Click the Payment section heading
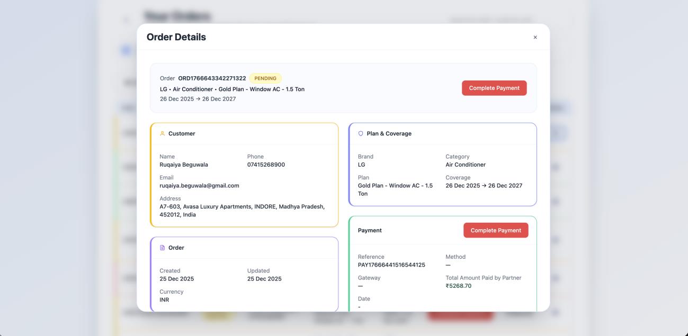 370,231
